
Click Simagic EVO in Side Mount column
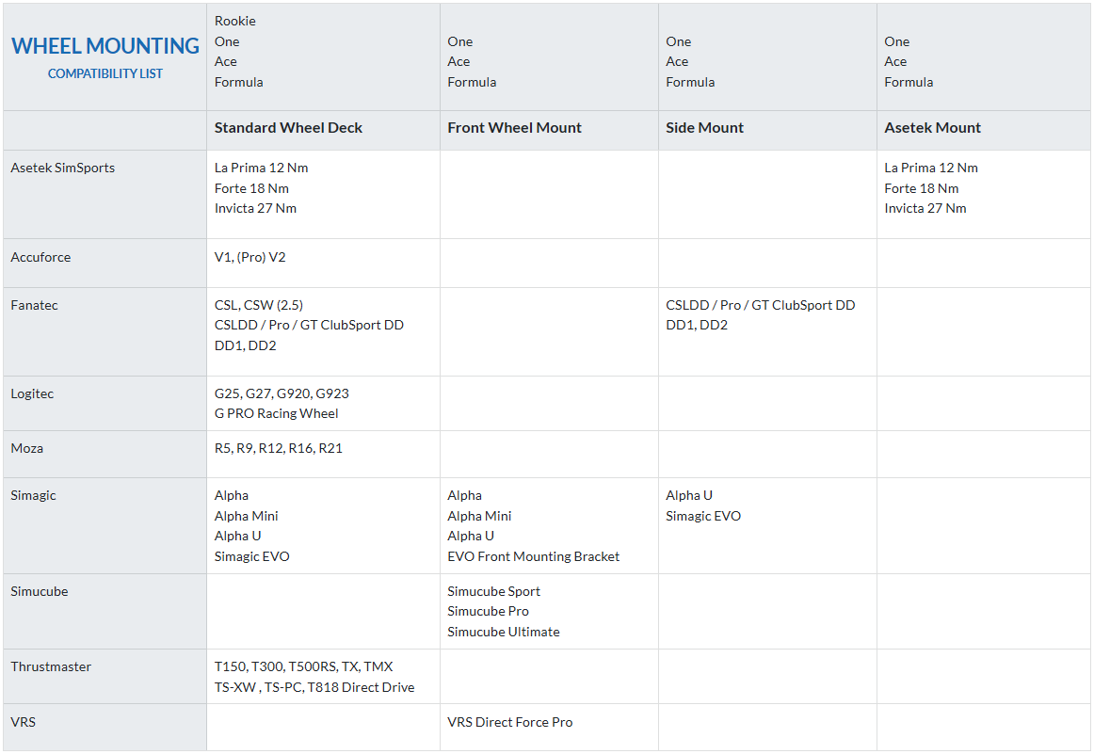[x=702, y=516]
